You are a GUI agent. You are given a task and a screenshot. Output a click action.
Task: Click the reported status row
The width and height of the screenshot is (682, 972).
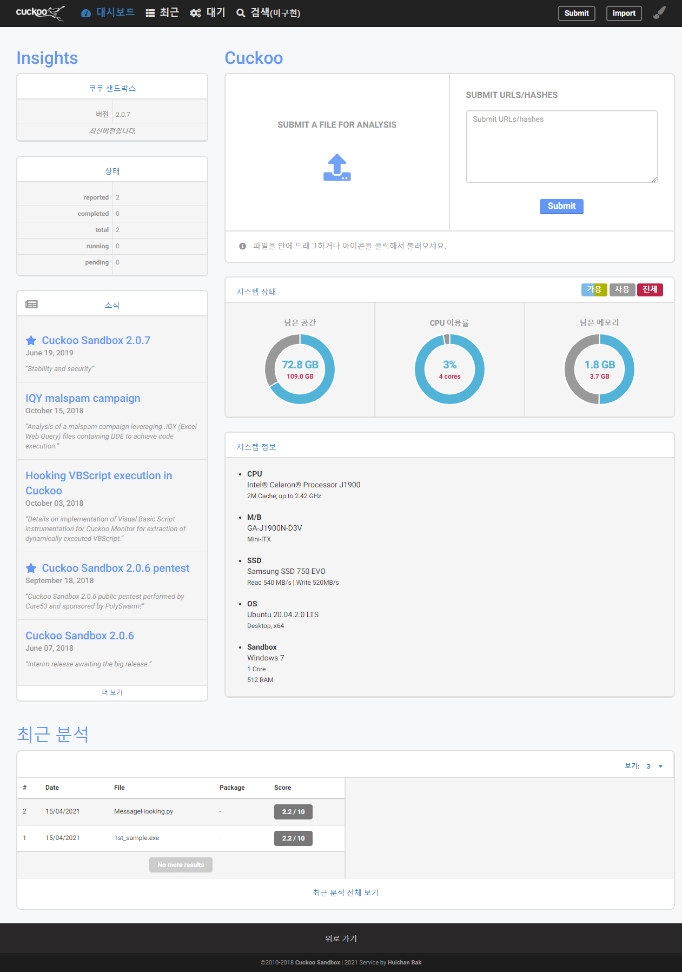112,197
